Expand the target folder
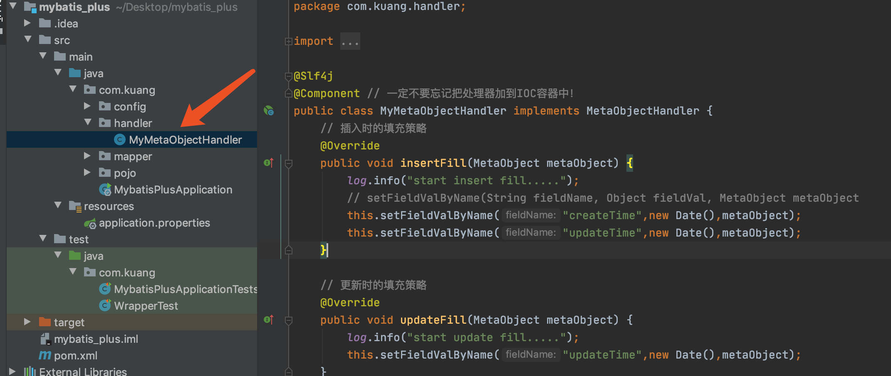Image resolution: width=891 pixels, height=376 pixels. tap(27, 322)
